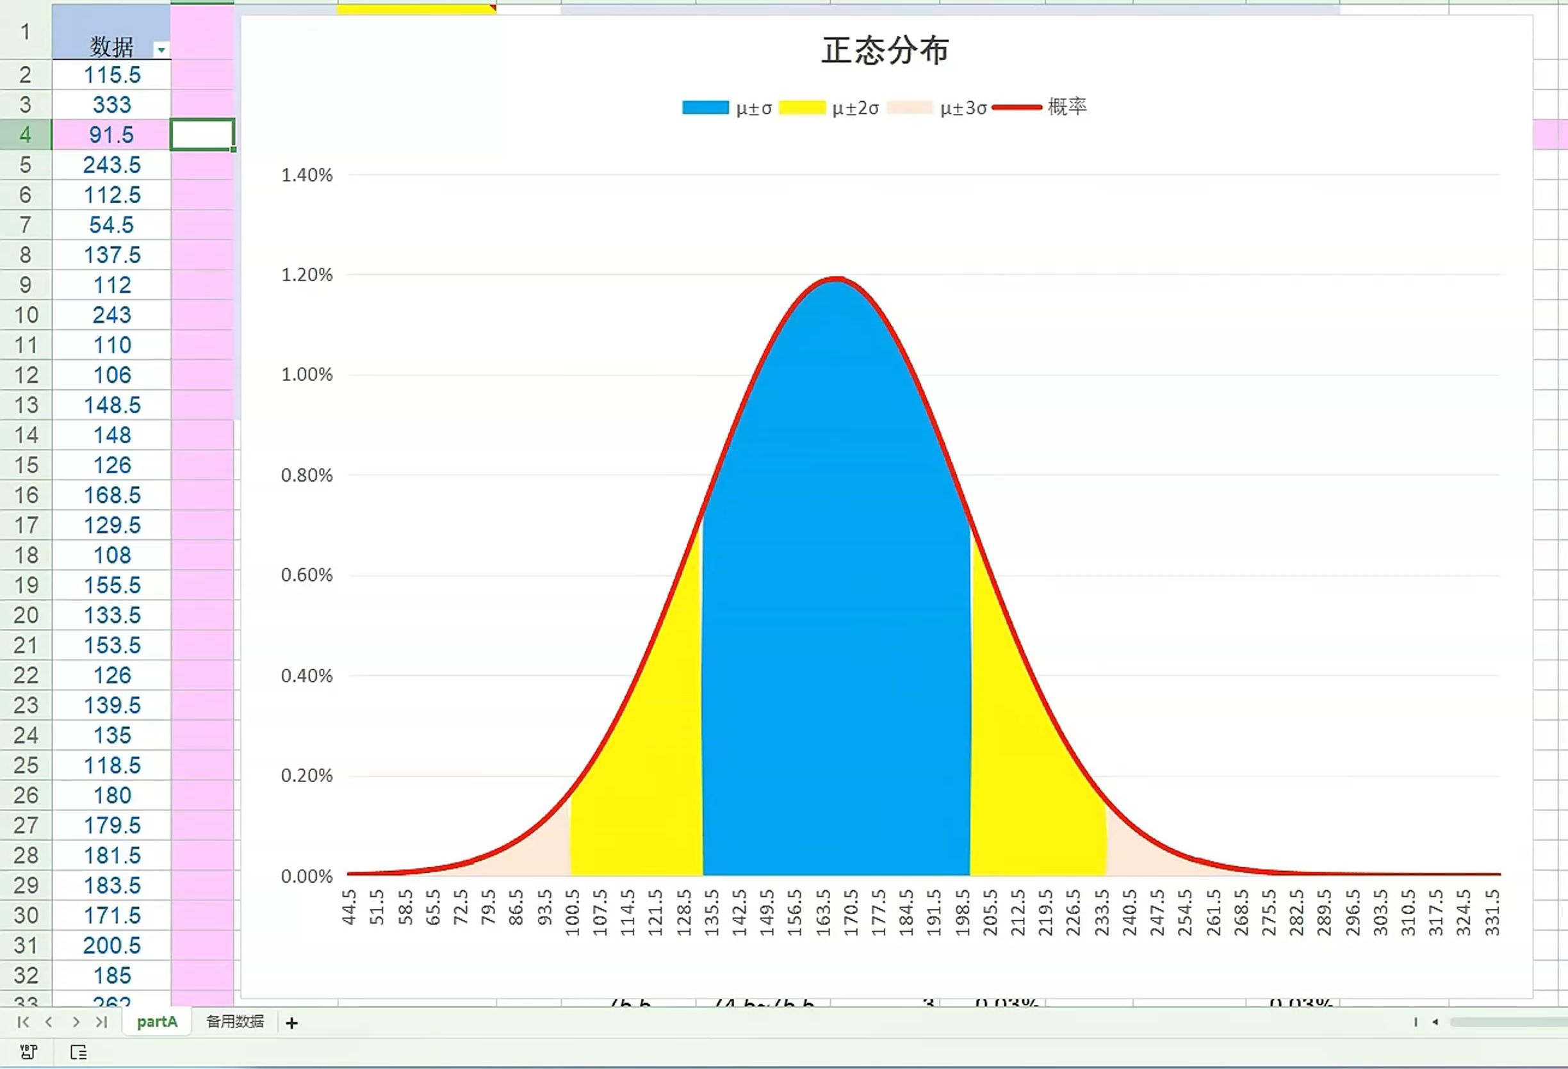The height and width of the screenshot is (1069, 1568).
Task: Select the 数据 header cell
Action: tap(111, 32)
